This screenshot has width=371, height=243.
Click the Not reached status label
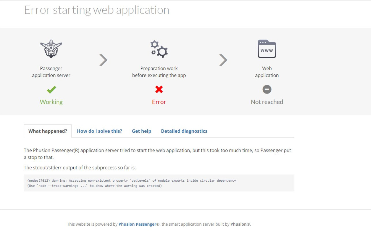267,102
